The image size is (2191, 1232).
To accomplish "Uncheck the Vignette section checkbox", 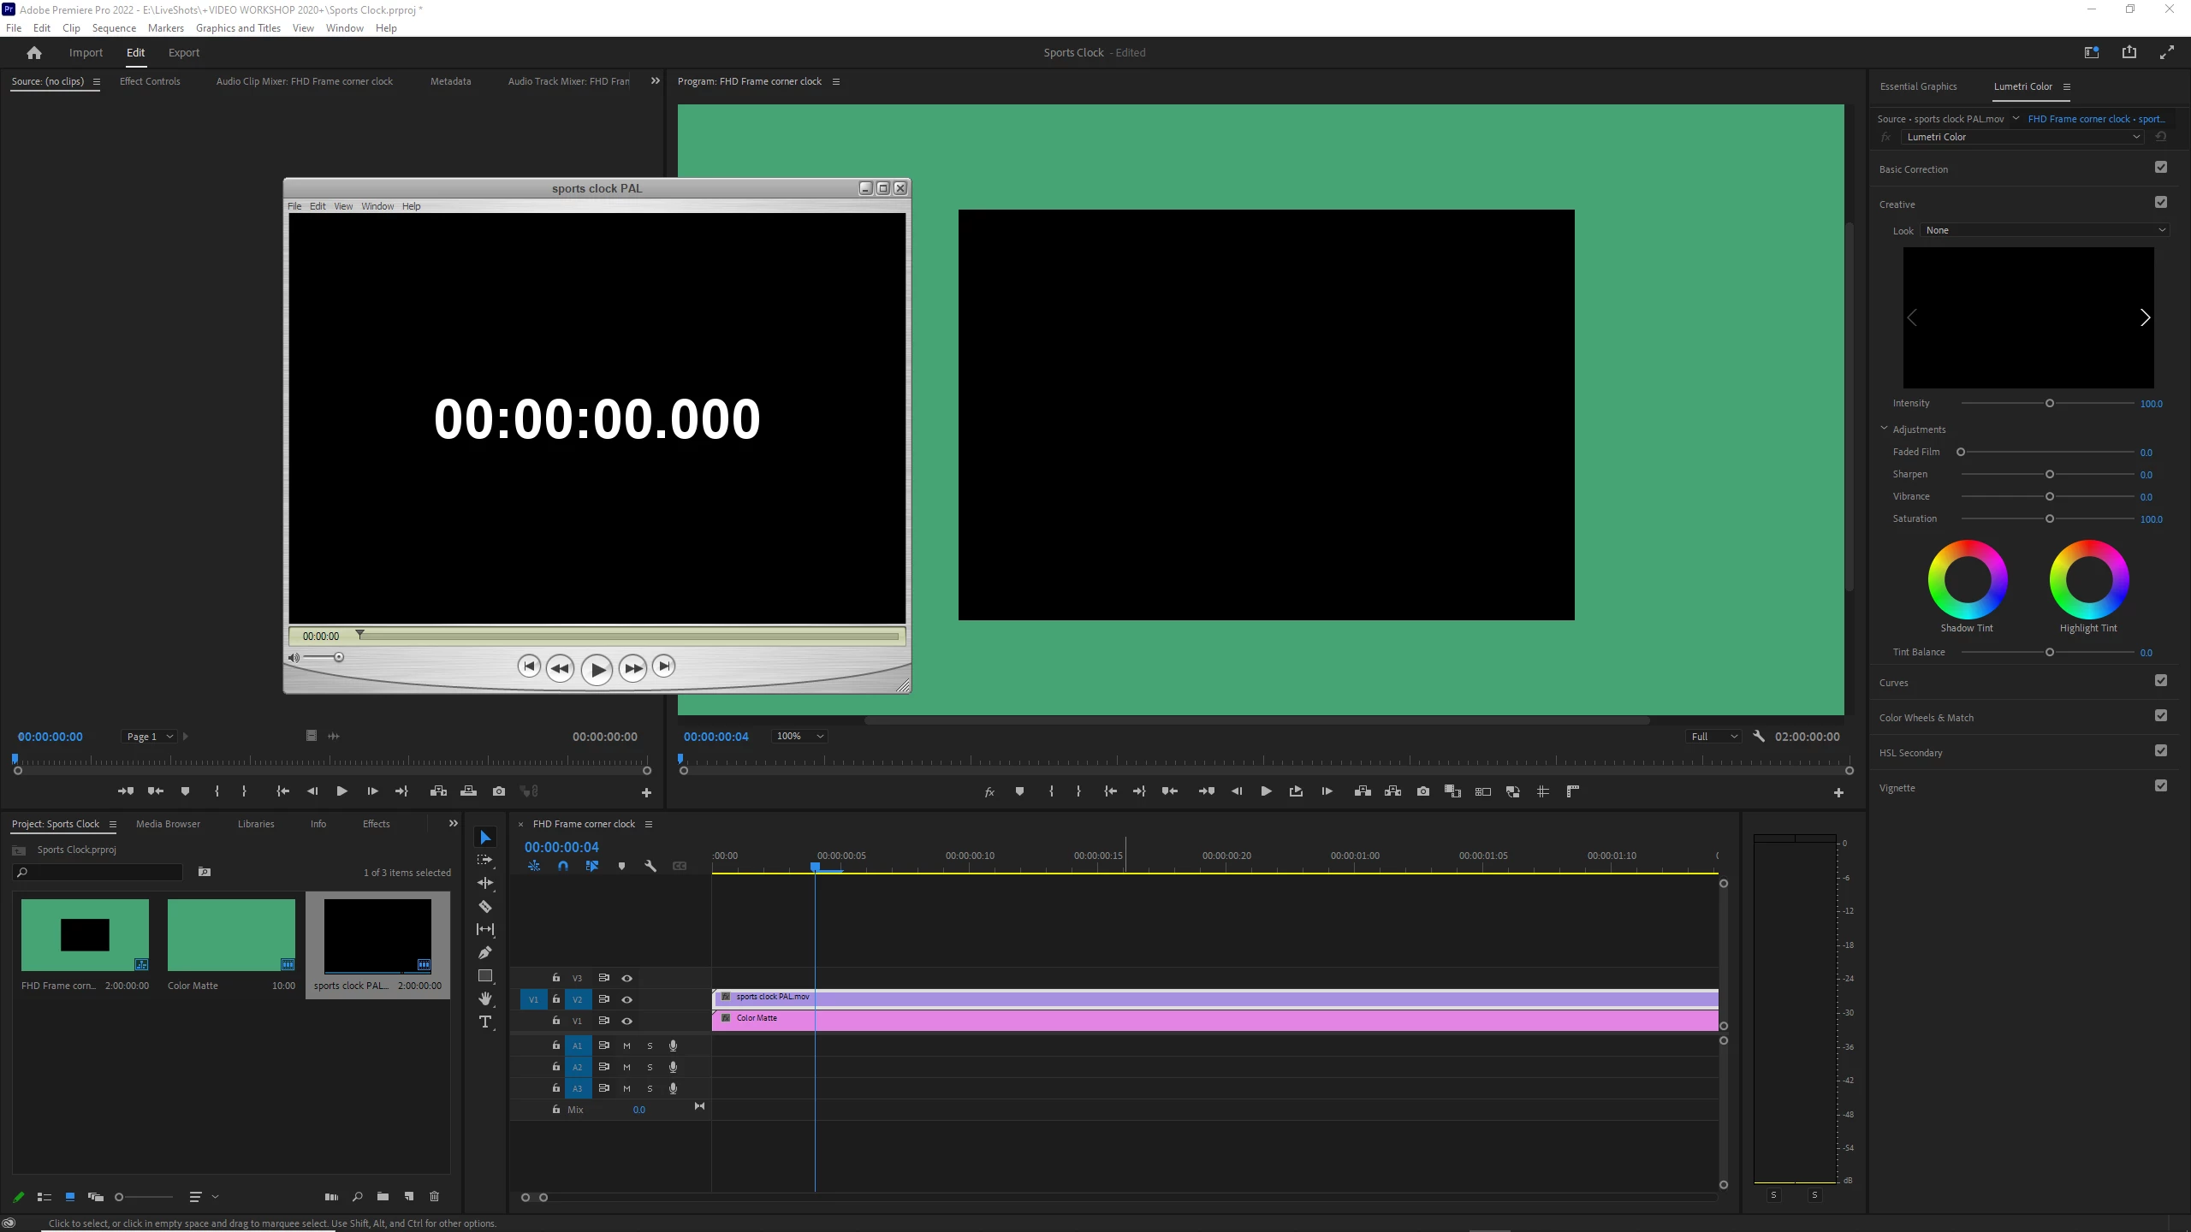I will 2160,786.
